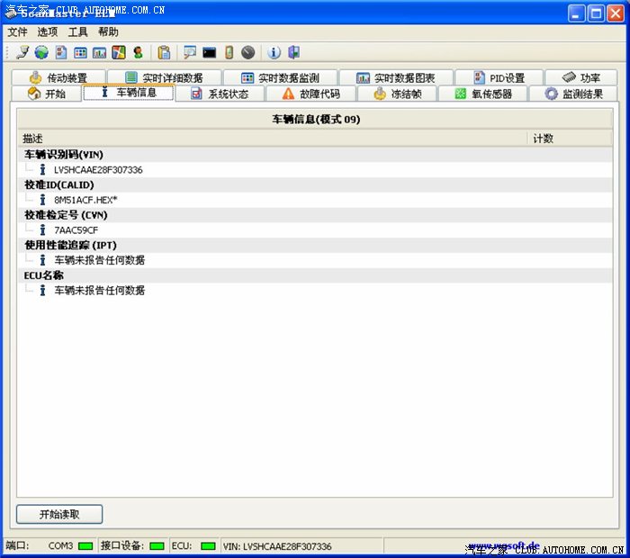Open the clipboard icon in toolbar

tap(164, 52)
